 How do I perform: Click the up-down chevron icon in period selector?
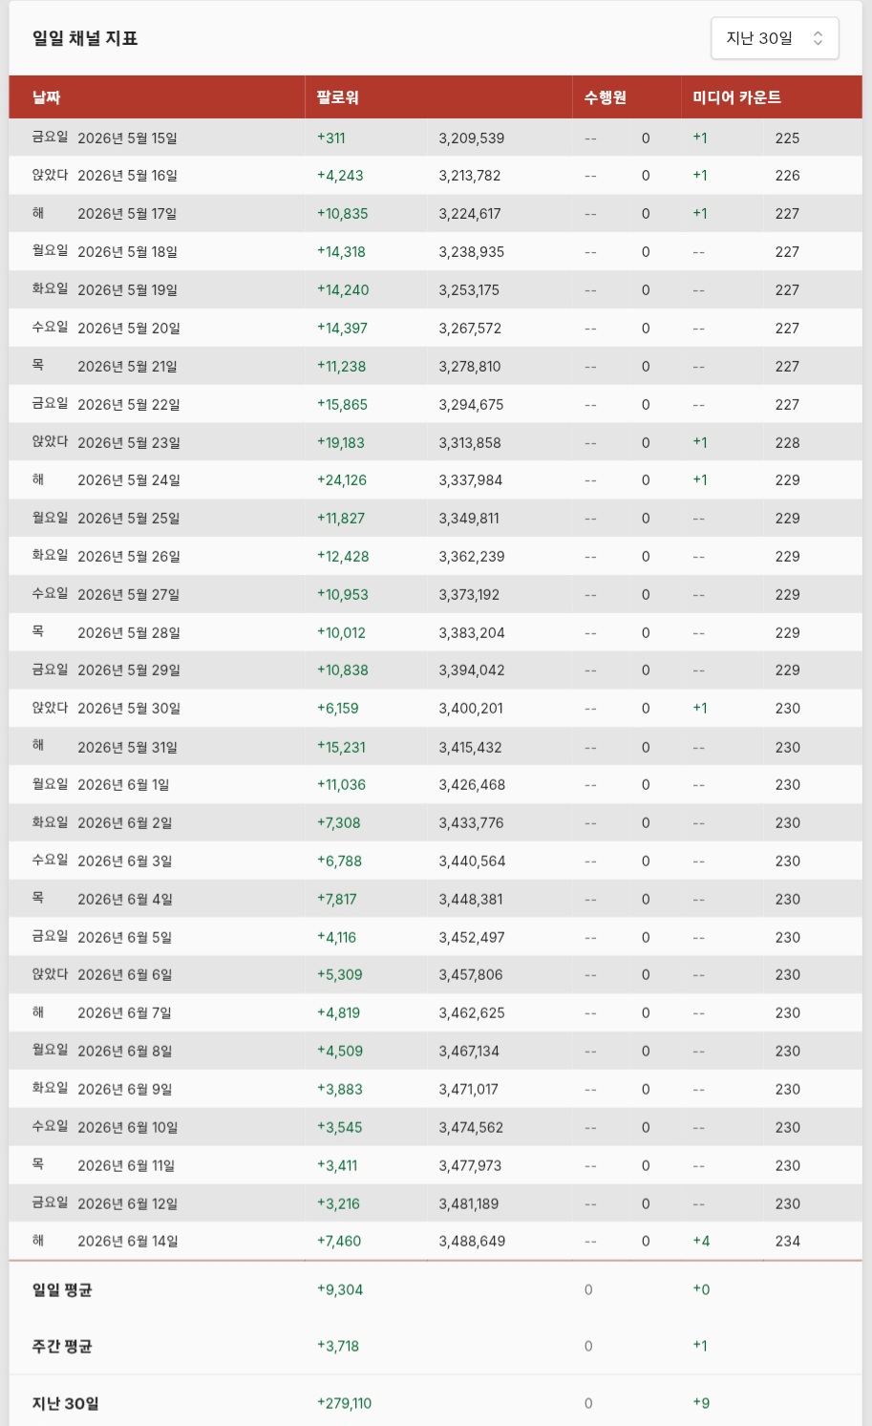point(818,38)
